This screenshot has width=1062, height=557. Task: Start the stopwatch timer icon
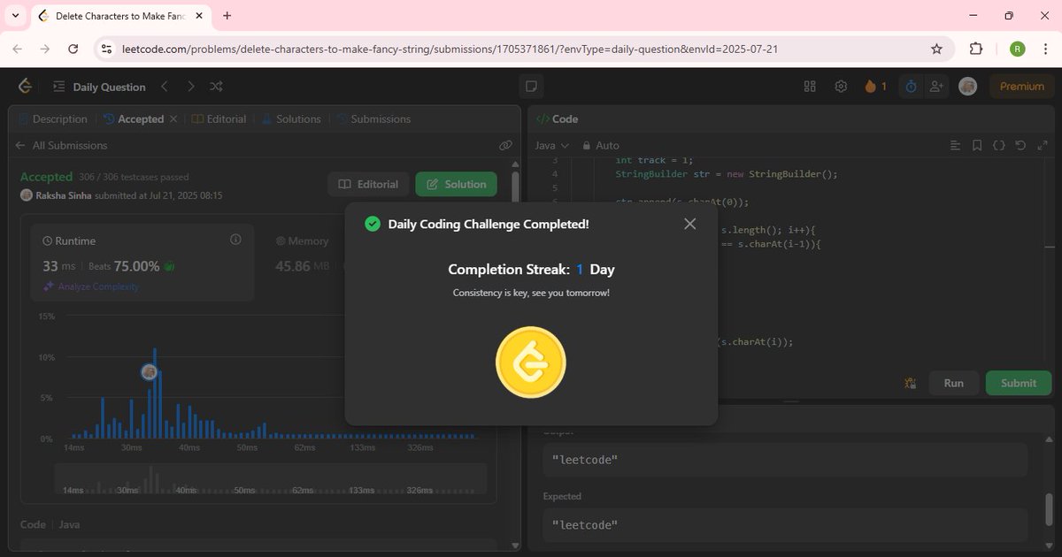coord(912,87)
